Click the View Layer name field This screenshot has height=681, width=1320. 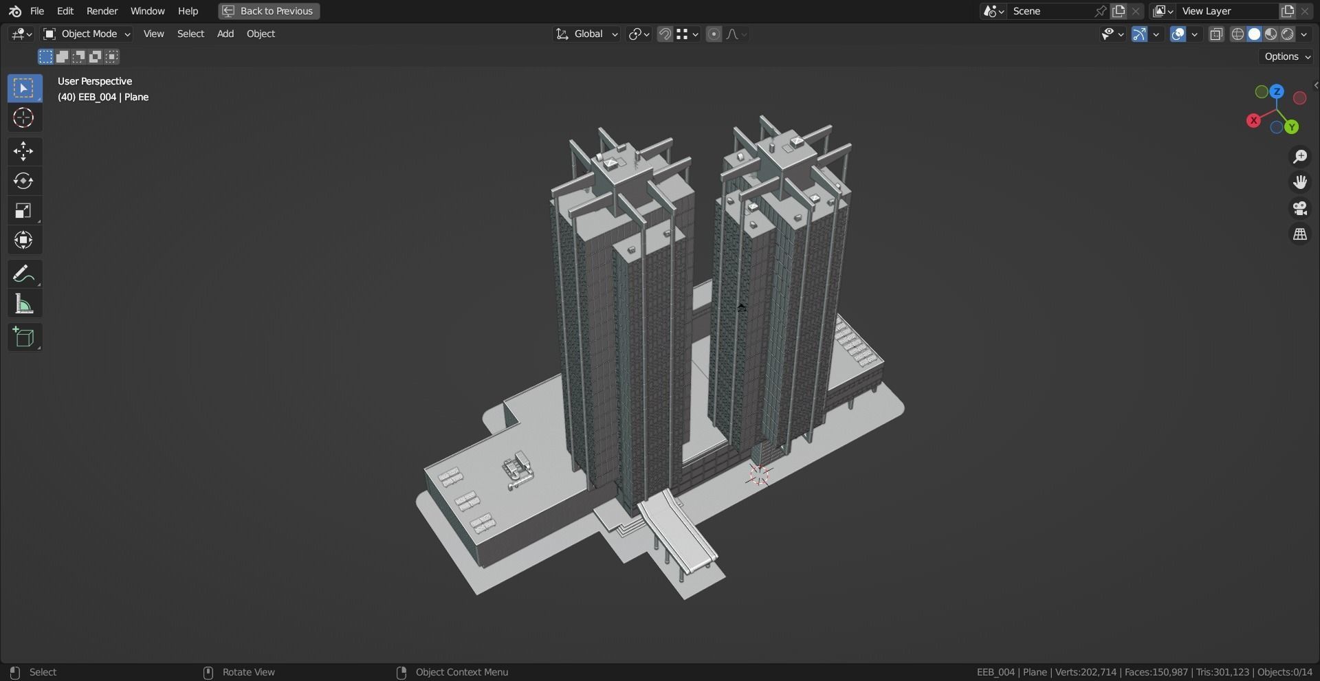(x=1227, y=11)
